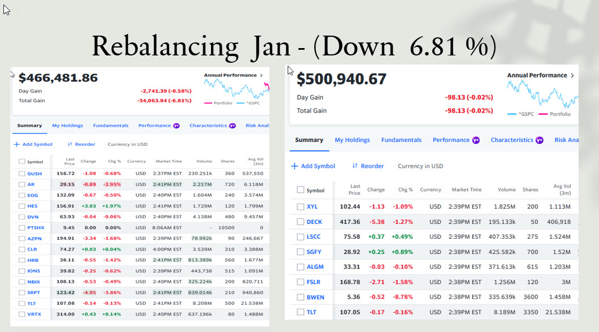Image resolution: width=599 pixels, height=332 pixels.
Task: Toggle select-all Symbol checkbox in left table
Action: (22, 161)
